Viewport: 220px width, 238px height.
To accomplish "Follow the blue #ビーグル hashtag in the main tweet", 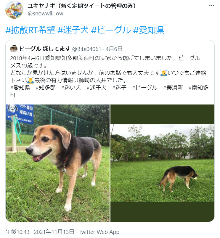I will click(x=111, y=30).
